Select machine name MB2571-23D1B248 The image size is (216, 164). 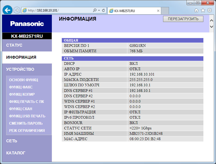(x=146, y=133)
